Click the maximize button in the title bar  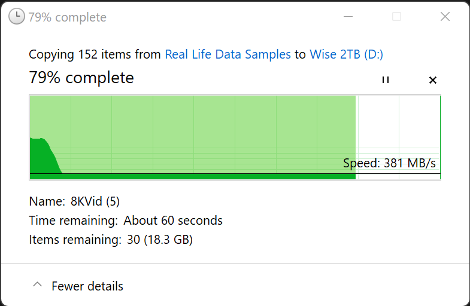point(396,17)
